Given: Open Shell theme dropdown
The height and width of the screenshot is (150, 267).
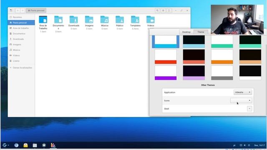Looking at the screenshot, I should point(249,109).
